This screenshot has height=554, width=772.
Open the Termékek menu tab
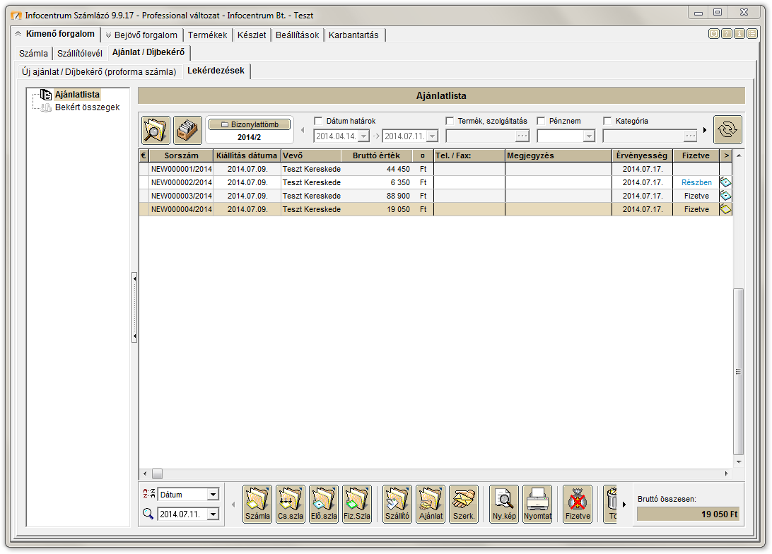click(208, 35)
